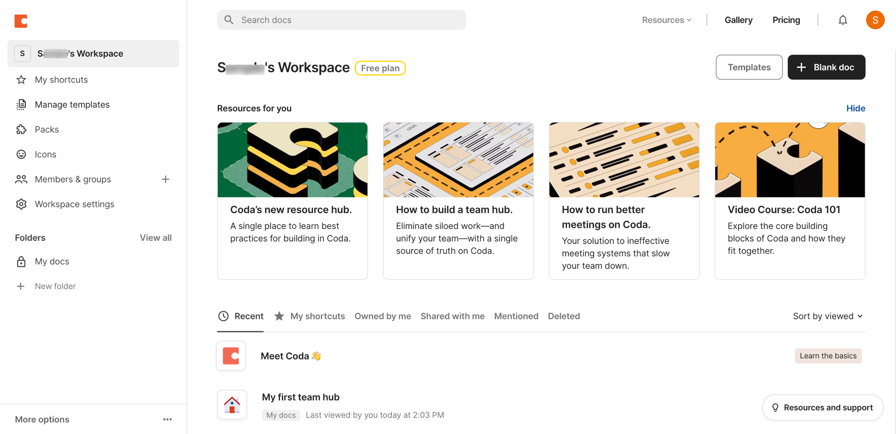Expand the Resources dropdown menu

[666, 20]
